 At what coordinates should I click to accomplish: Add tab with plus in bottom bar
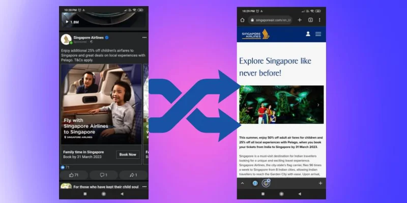tap(320, 183)
